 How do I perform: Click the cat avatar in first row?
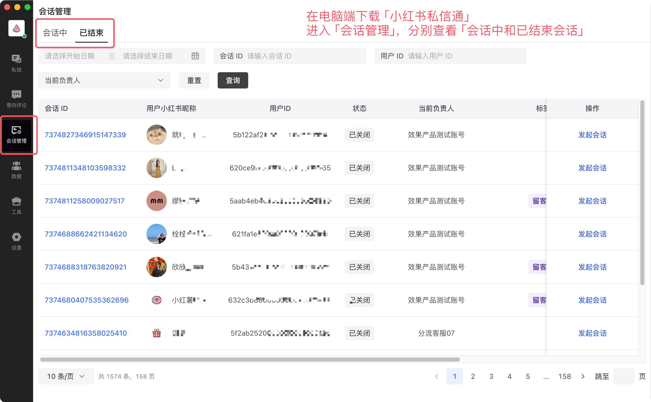[157, 135]
